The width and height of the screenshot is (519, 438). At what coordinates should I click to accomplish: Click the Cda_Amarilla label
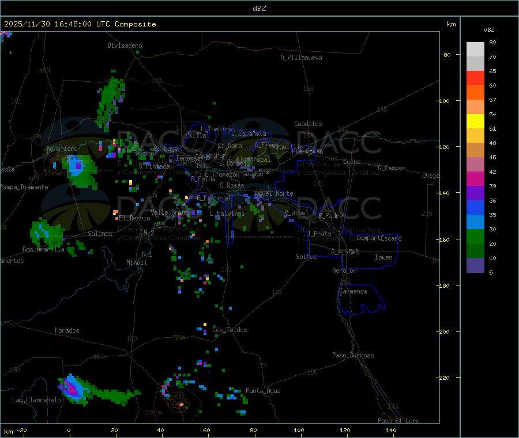[43, 249]
